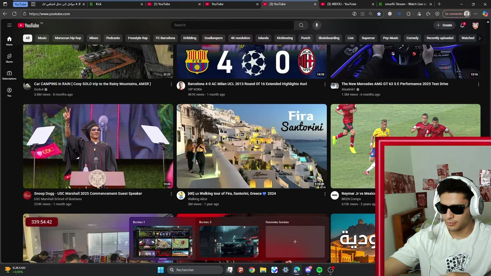Select the 4K resolution filter chip
Screen dimensions: 491x276
tap(240, 38)
